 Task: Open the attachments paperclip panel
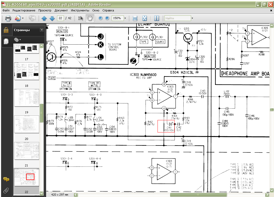6,190
